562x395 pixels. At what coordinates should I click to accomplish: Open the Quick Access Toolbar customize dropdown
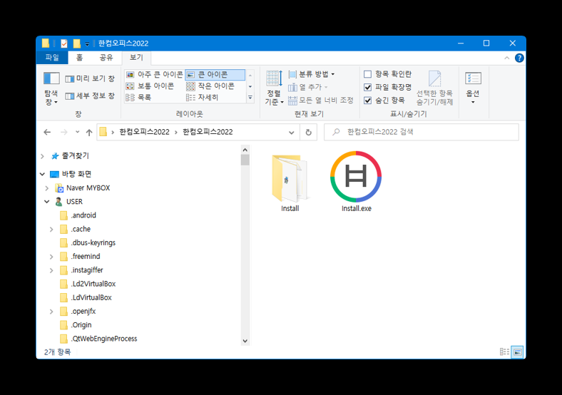87,43
